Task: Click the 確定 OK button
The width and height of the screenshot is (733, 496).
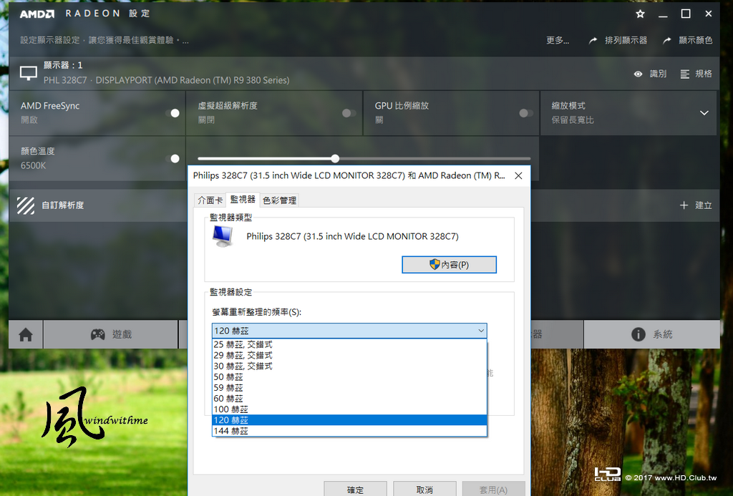Action: (355, 489)
